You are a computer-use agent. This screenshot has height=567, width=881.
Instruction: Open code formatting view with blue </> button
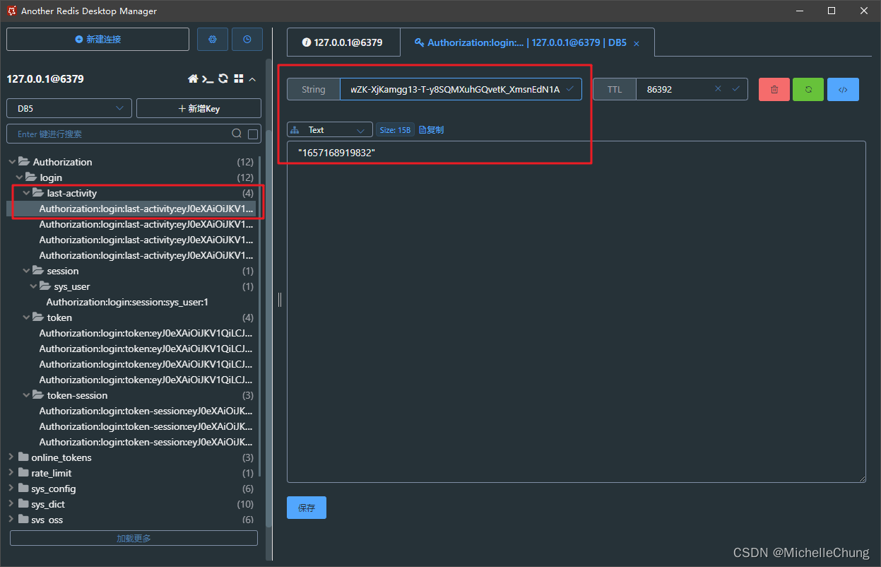click(842, 88)
